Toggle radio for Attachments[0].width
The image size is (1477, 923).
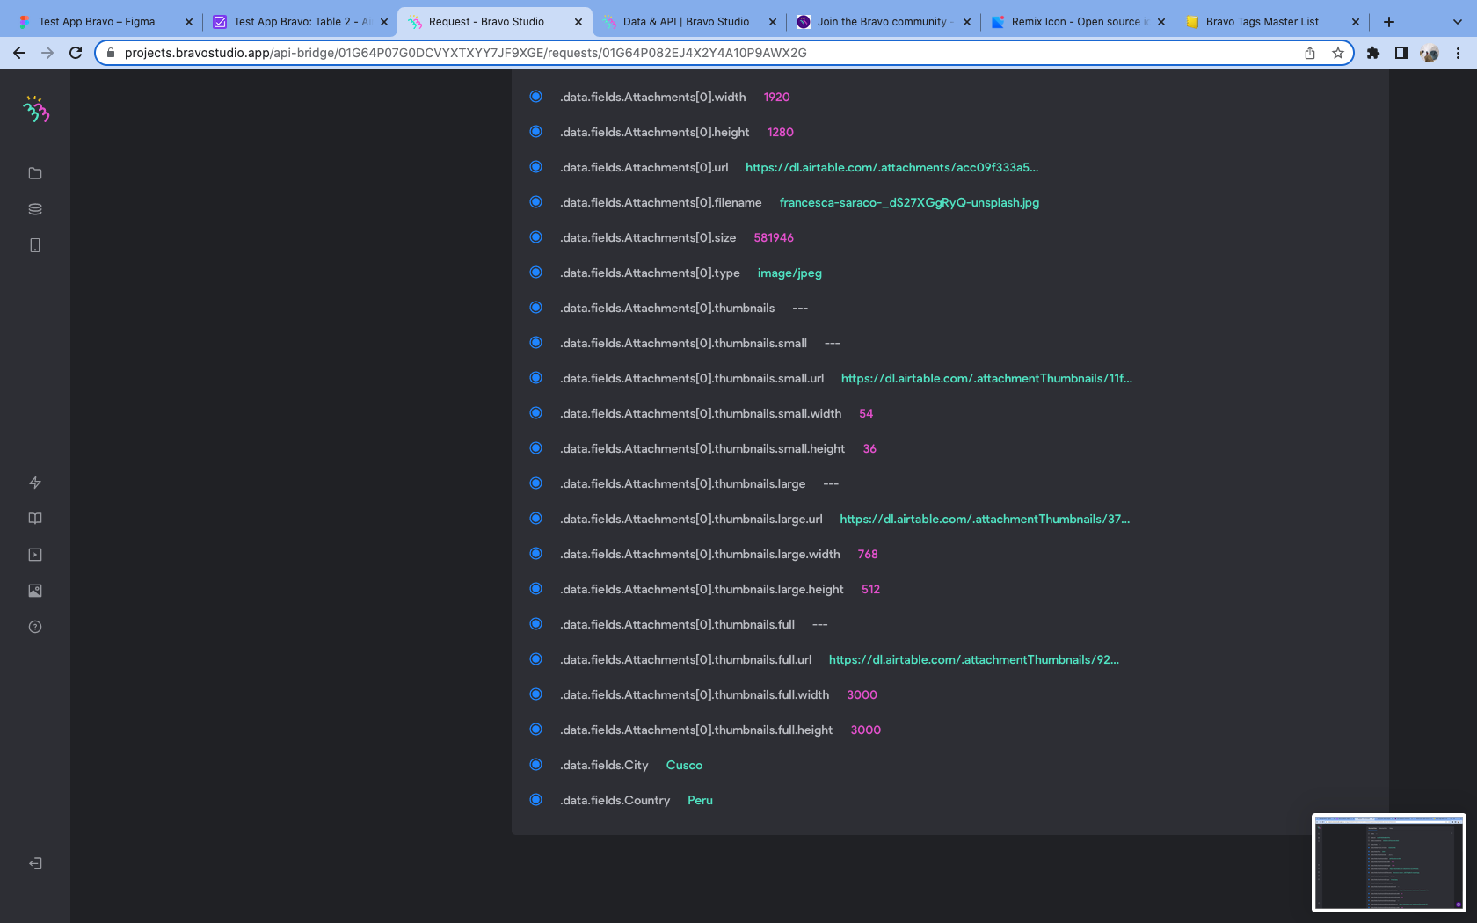(x=535, y=97)
